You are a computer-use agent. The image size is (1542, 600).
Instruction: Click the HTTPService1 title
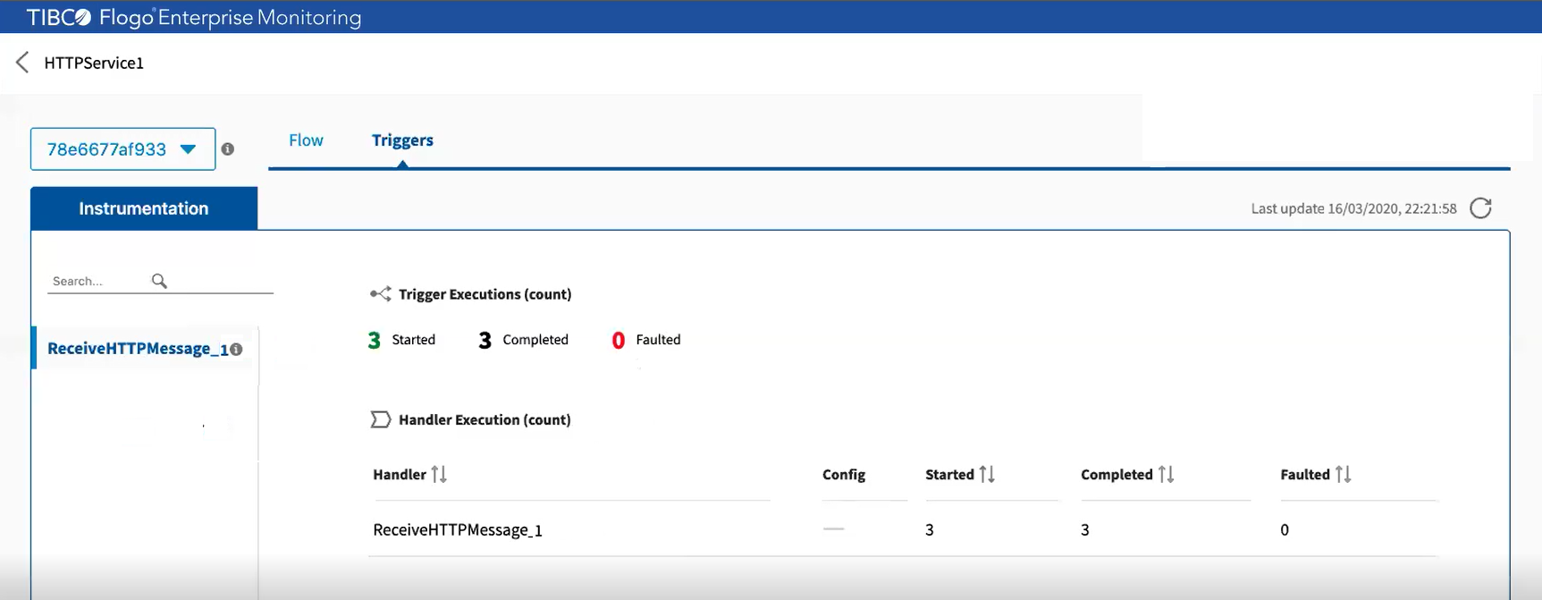(x=94, y=63)
